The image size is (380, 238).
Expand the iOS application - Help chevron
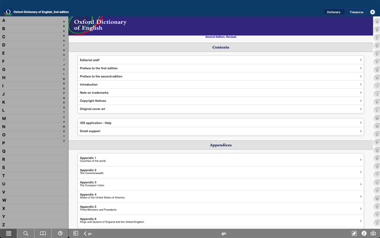360,123
